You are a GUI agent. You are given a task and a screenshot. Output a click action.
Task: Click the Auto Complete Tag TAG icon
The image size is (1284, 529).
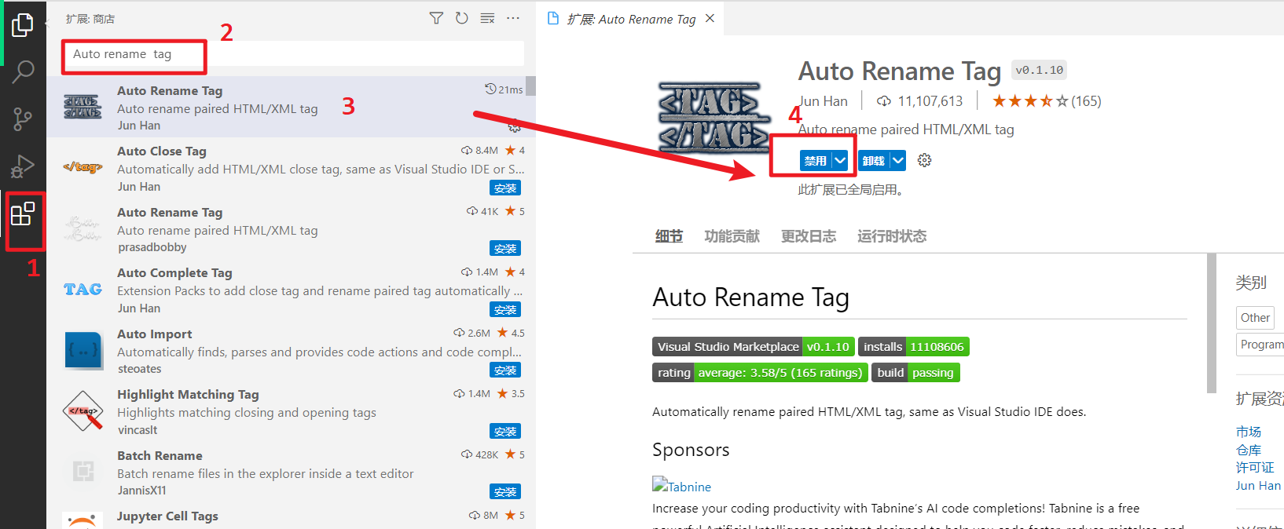(x=83, y=290)
